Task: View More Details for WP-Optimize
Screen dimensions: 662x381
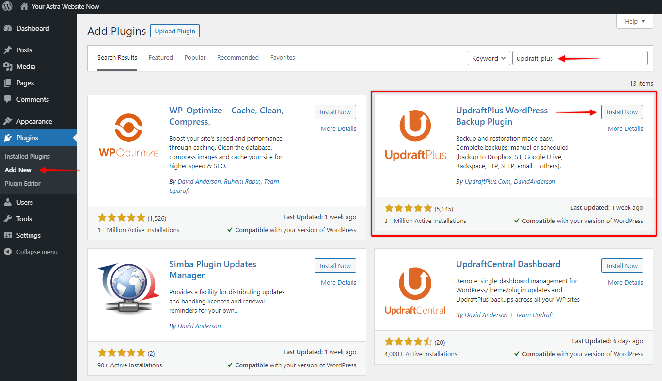Action: click(338, 128)
